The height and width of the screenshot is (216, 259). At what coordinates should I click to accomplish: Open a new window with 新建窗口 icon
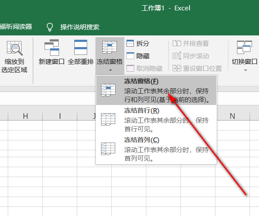click(x=52, y=47)
